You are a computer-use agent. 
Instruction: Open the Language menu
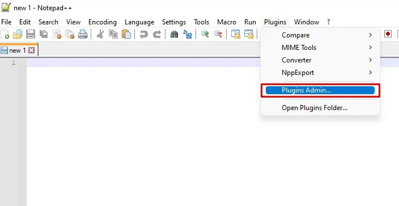[139, 22]
